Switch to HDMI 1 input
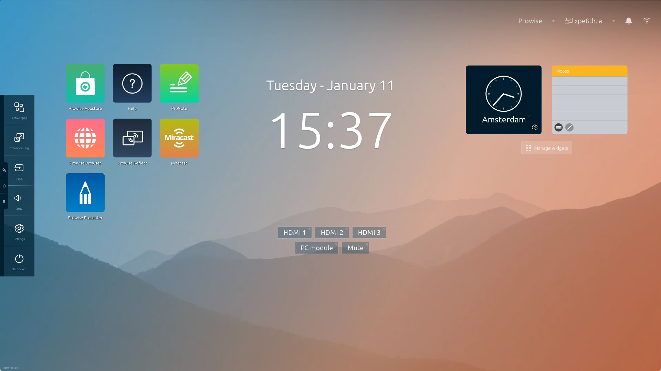Screen dimensions: 661x371 point(295,232)
